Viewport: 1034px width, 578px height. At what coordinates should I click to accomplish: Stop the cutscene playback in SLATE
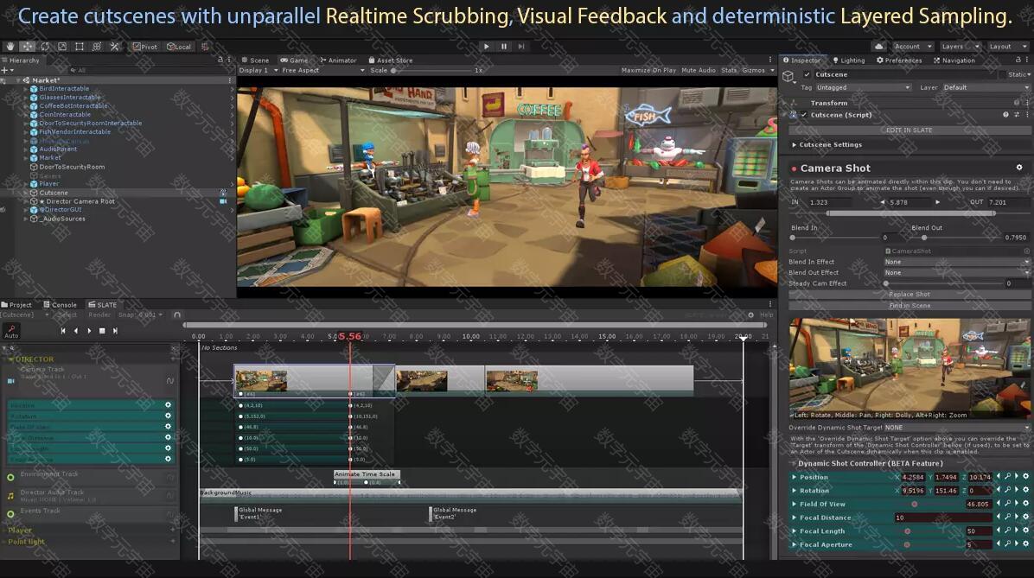click(102, 331)
